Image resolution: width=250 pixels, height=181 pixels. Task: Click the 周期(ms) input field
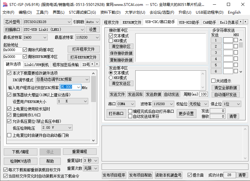click(x=204, y=94)
